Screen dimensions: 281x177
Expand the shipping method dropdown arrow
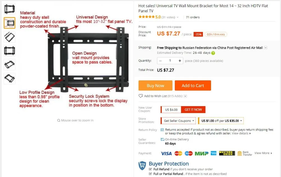pyautogui.click(x=266, y=48)
